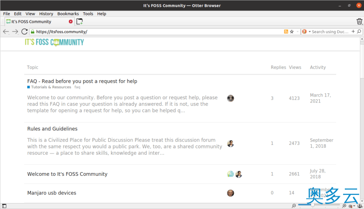The image size is (364, 209).
Task: Click the September 1, 2018 activity date
Action: 322,143
